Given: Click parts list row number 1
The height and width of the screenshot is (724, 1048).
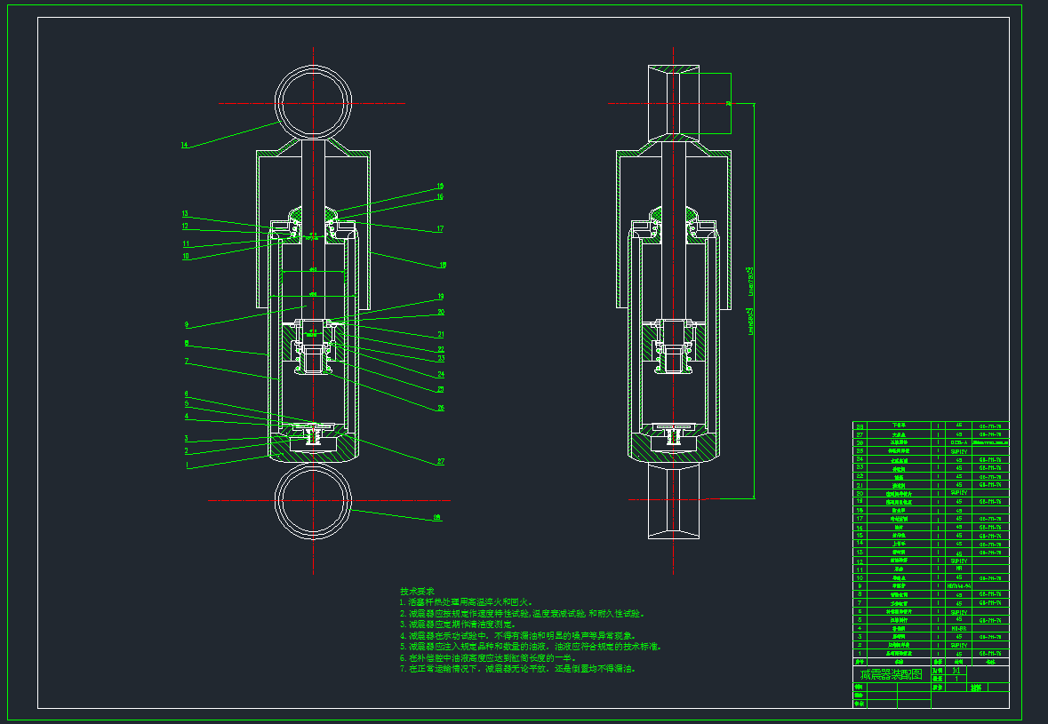Looking at the screenshot, I should (860, 653).
